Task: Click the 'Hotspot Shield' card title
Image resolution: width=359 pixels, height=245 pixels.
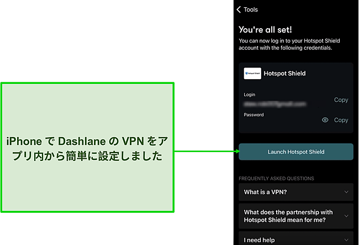Action: point(284,74)
